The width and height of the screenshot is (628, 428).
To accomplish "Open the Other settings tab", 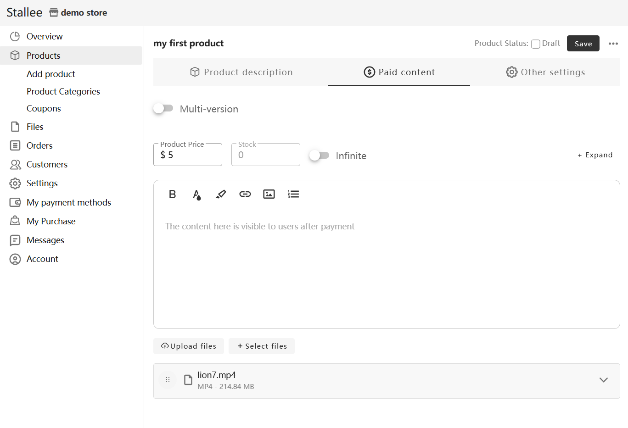I will pos(545,72).
